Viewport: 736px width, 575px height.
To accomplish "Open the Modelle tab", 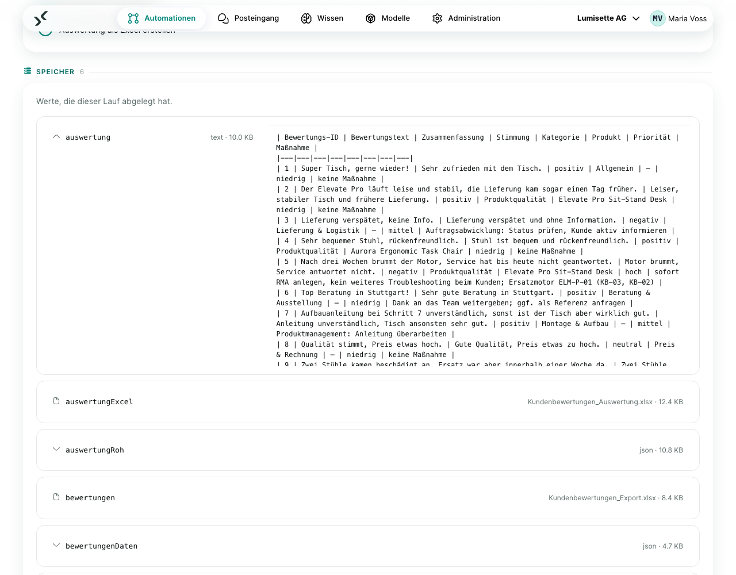I will (x=388, y=18).
